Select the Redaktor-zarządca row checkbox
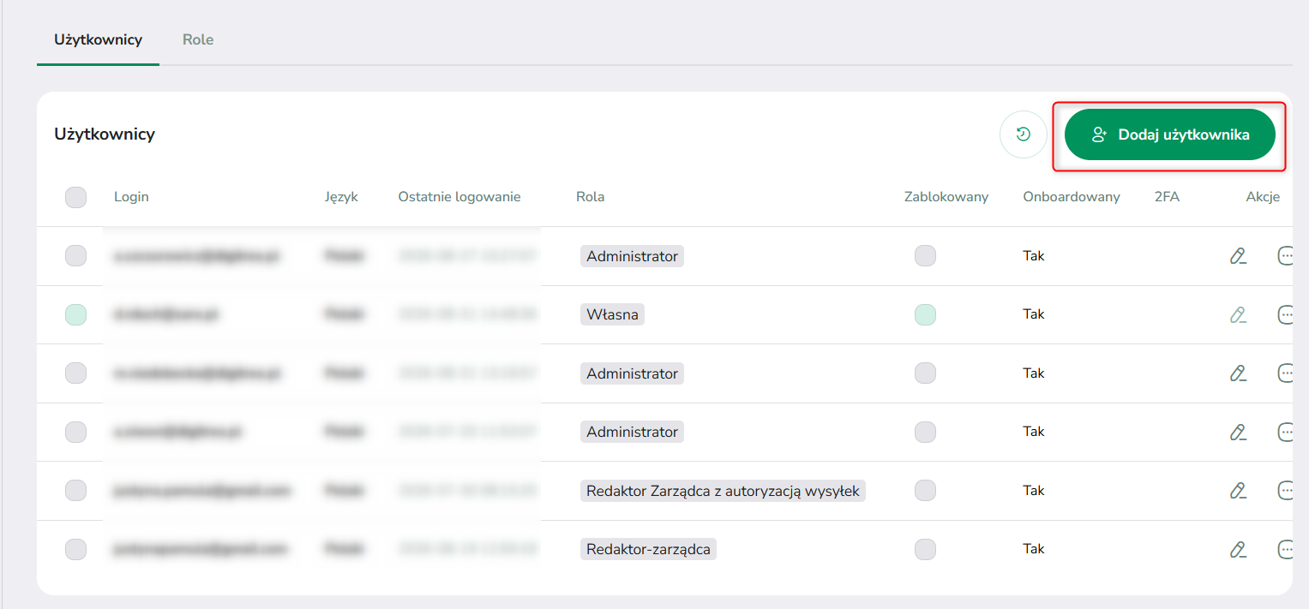1309x609 pixels. [x=76, y=549]
